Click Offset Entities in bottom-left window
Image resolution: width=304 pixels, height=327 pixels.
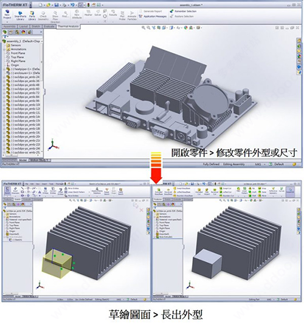tap(60, 191)
